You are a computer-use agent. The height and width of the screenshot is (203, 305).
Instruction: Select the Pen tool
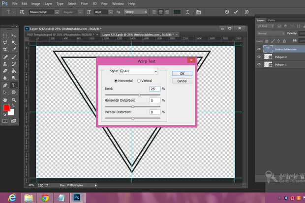[x=5, y=85]
